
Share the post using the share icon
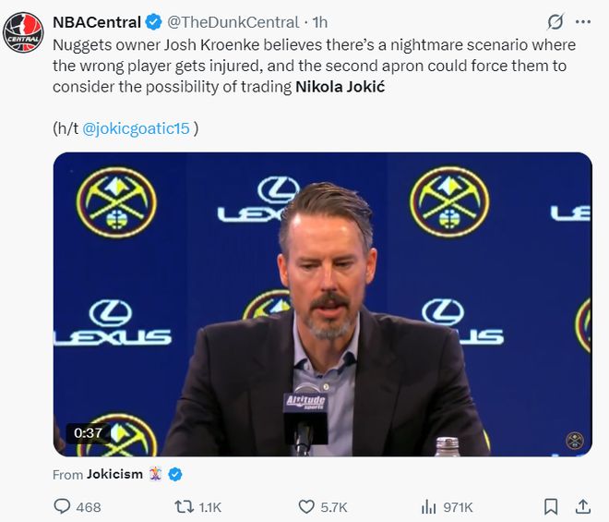click(583, 506)
